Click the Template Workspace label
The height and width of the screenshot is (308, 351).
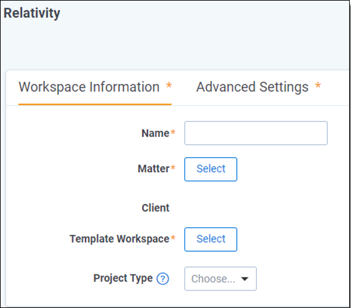(120, 239)
